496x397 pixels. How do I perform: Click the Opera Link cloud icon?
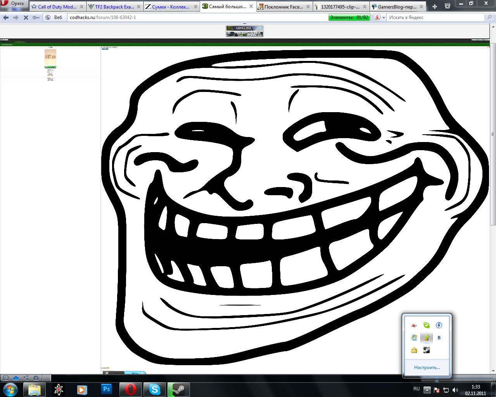[x=16, y=378]
